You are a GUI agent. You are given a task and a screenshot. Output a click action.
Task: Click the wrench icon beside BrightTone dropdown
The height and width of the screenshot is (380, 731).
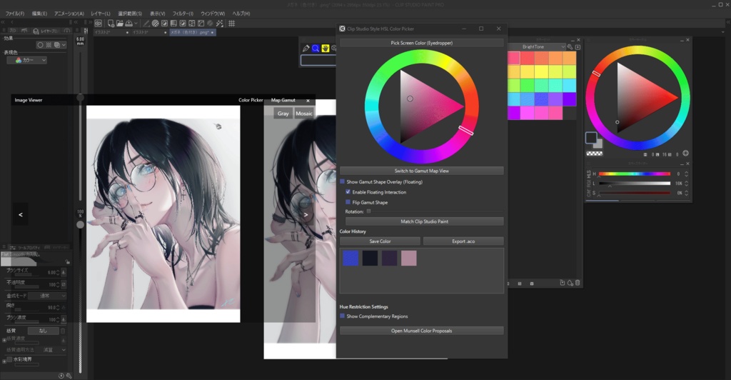(x=570, y=46)
